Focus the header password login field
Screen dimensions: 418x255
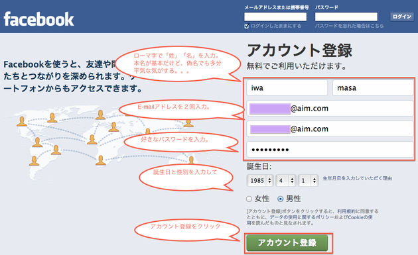(346, 17)
